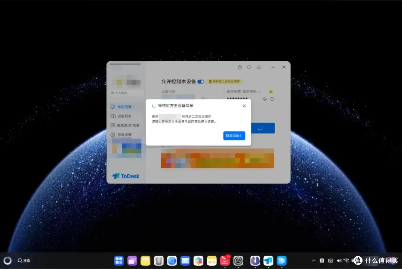Image resolution: width=402 pixels, height=269 pixels.
Task: Toggle temporary password visibility eye icon
Action: point(265,99)
